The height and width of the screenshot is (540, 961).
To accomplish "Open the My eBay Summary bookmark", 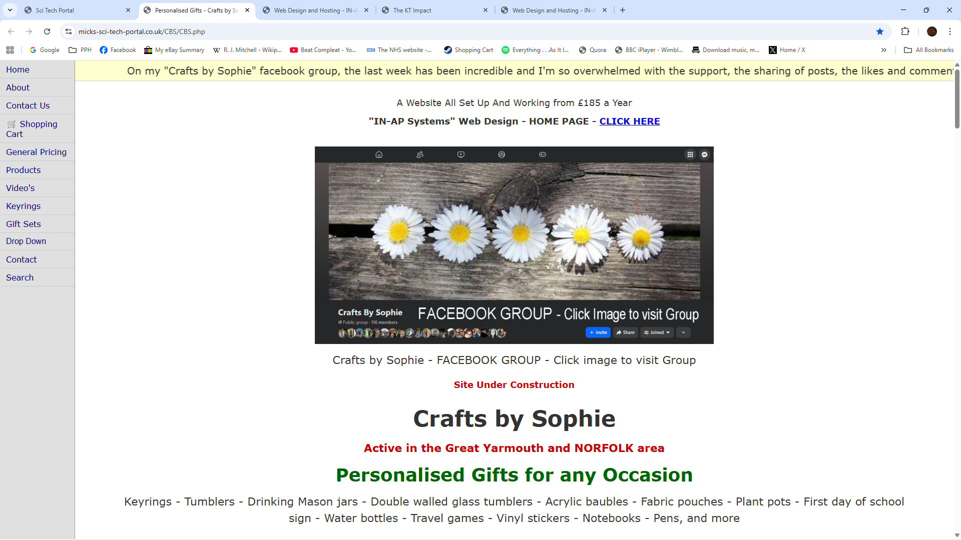I will point(174,50).
